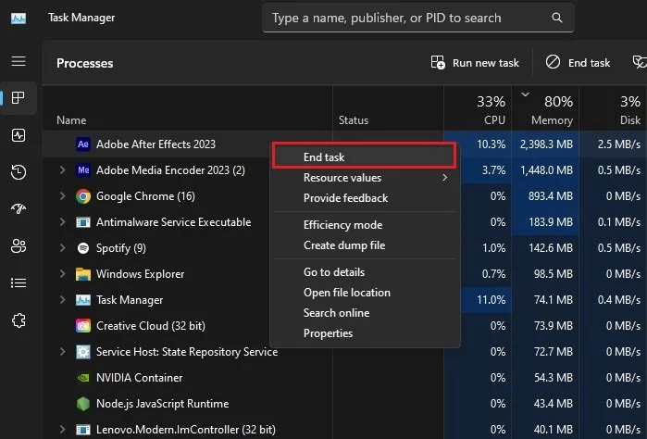Select Search online menu entry
Screen dimensions: 647x439
(x=365, y=313)
